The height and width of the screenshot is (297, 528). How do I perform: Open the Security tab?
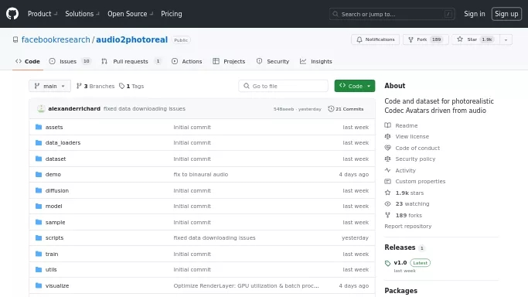(x=273, y=61)
